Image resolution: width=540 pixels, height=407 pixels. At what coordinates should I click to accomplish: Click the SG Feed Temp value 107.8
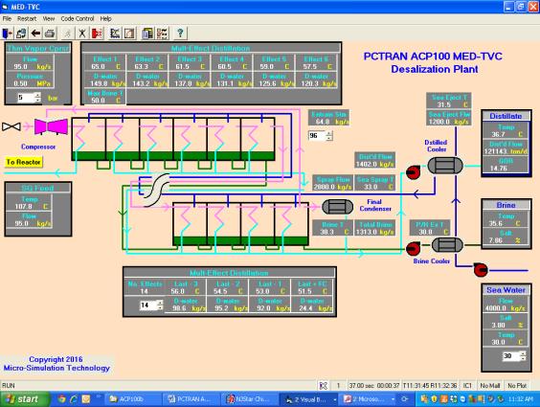tap(23, 207)
